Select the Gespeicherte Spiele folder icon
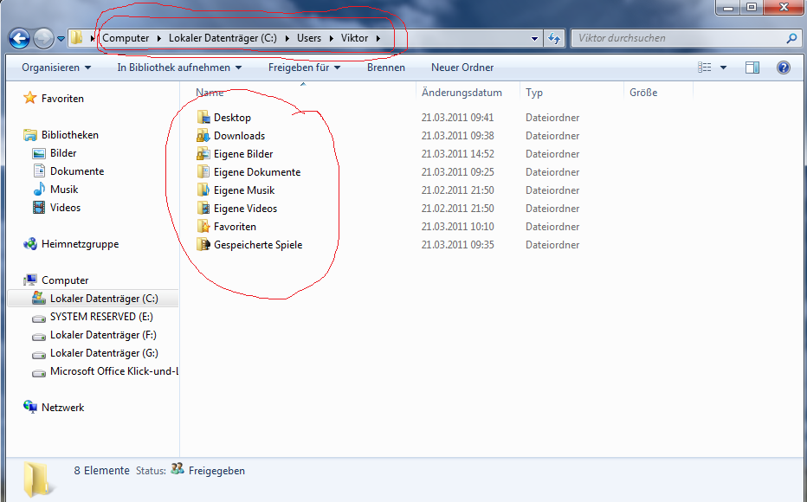 coord(203,245)
